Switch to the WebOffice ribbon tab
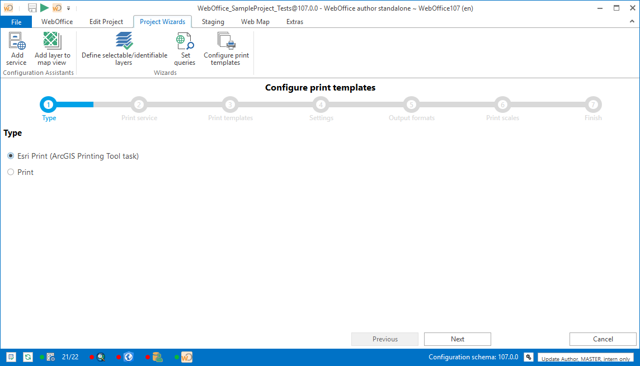 pyautogui.click(x=57, y=22)
